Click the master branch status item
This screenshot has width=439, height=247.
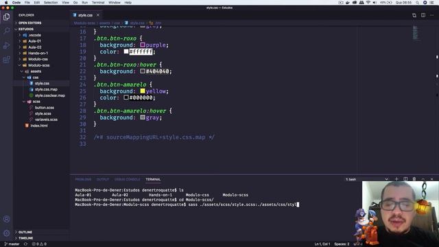12,244
